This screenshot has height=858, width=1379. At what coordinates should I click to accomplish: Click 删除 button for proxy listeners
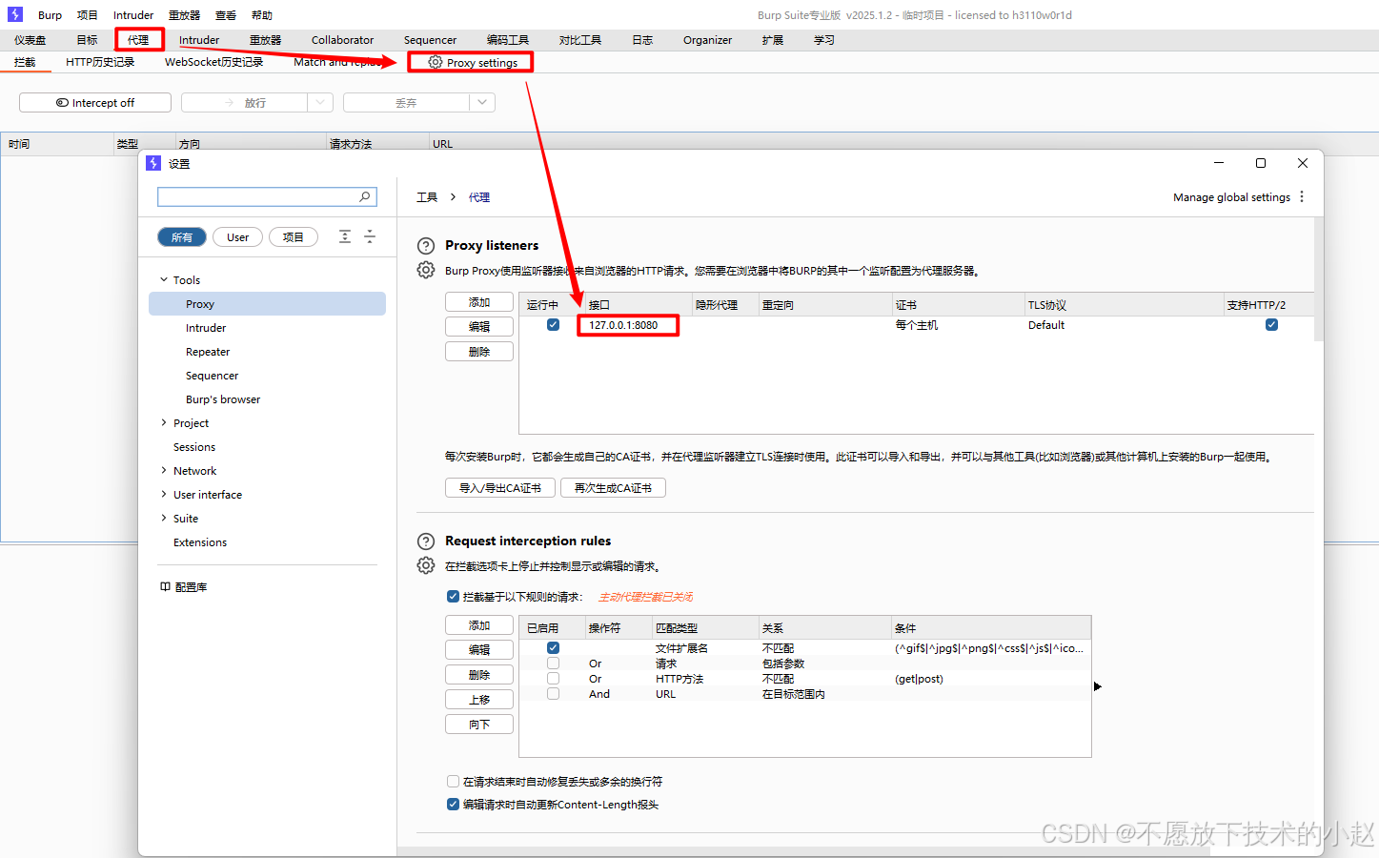click(x=479, y=351)
